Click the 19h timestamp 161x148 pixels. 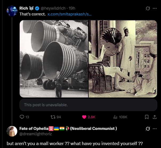click(x=72, y=8)
